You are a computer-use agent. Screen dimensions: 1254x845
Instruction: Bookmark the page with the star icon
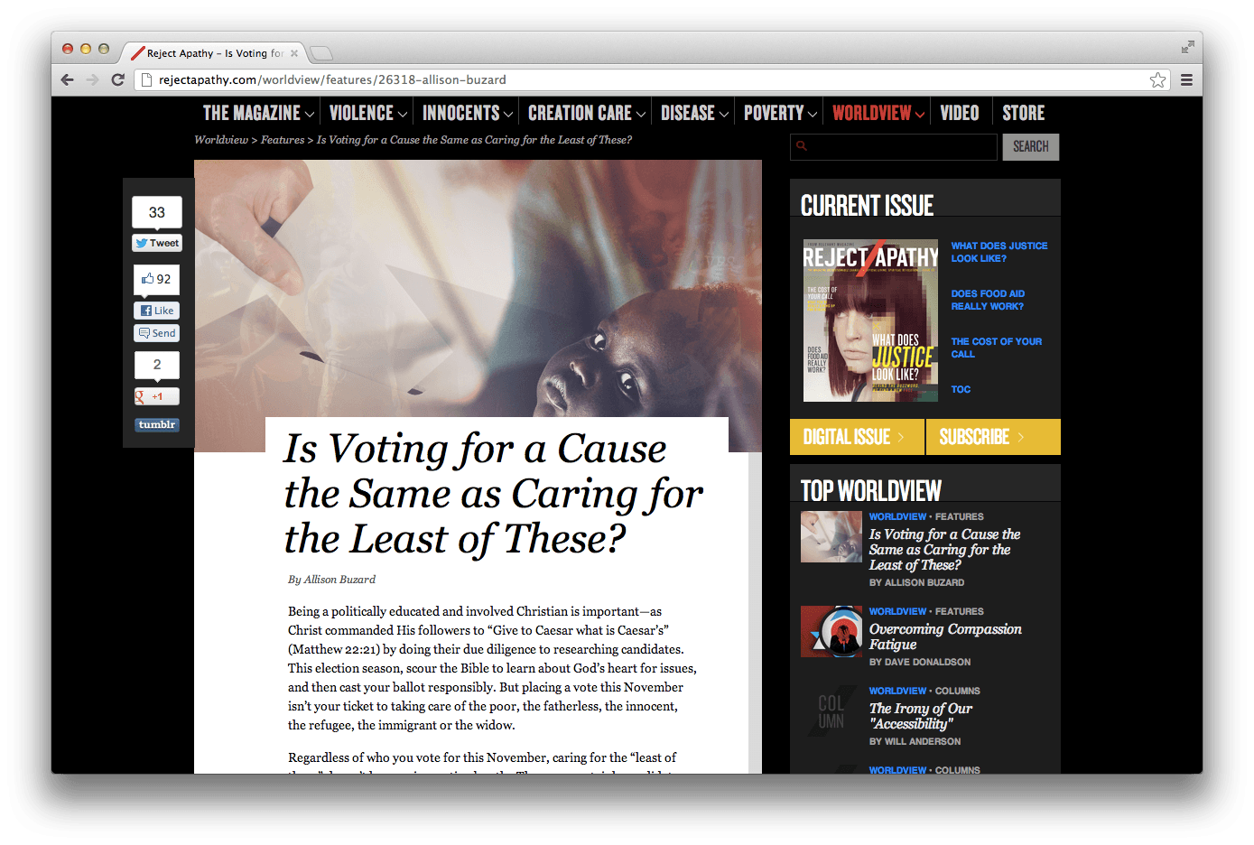[x=1157, y=80]
